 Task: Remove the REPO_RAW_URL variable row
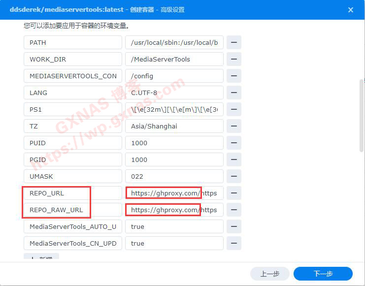pyautogui.click(x=233, y=210)
